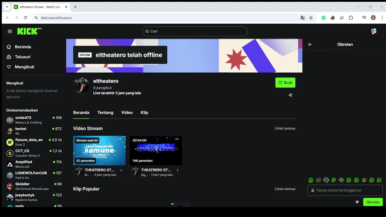Open recommended channel Skiddler
The image size is (386, 217).
tap(34, 186)
